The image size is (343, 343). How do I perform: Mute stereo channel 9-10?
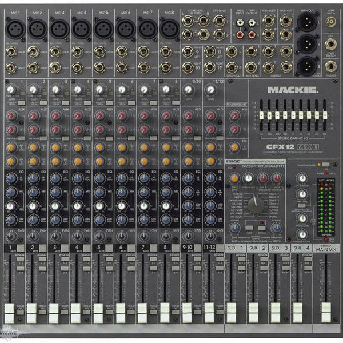coord(198,248)
